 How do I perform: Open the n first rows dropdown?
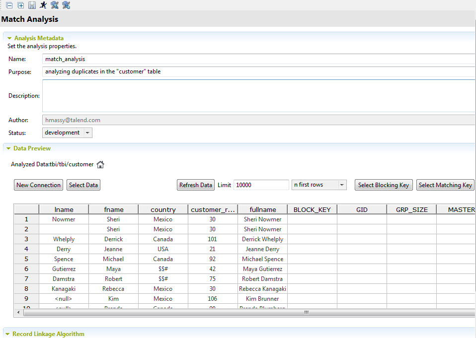click(342, 185)
